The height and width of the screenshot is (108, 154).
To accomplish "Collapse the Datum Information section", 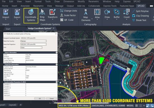I will coord(57,52).
